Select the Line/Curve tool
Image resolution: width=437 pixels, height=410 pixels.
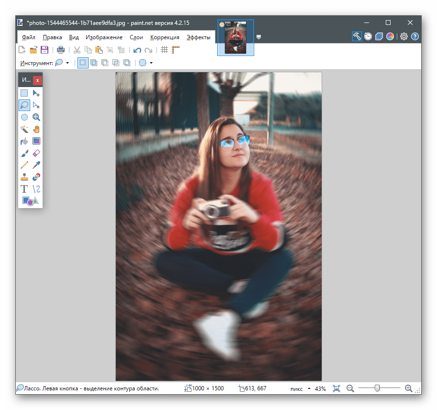coord(36,189)
